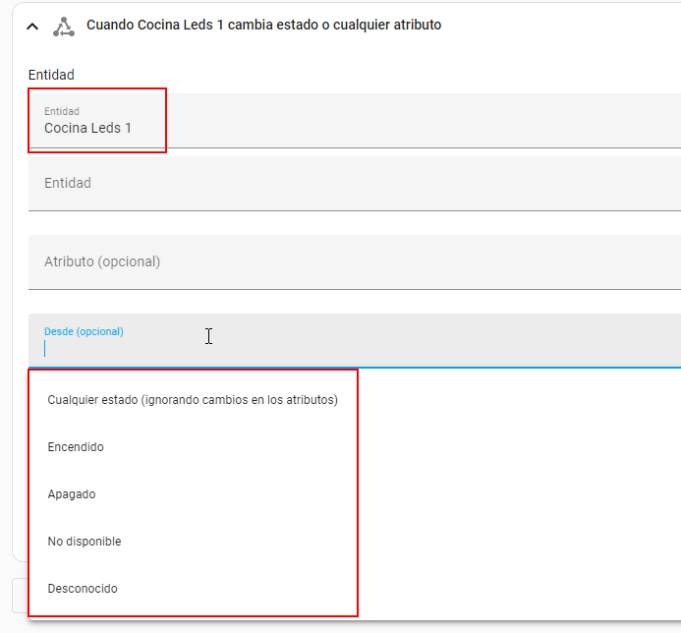Click the Entidad placeholder in second field
Image resolution: width=681 pixels, height=633 pixels.
coord(68,183)
